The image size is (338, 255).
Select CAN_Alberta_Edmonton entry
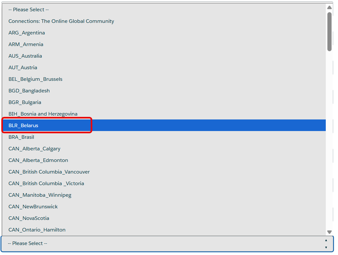pyautogui.click(x=38, y=160)
